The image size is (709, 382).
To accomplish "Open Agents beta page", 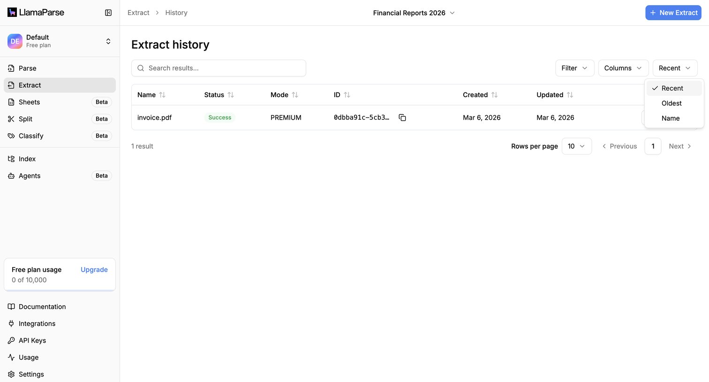I will [60, 176].
